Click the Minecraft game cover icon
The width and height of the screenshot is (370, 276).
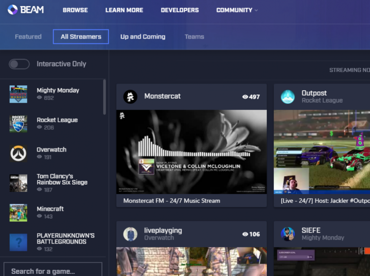(18, 213)
